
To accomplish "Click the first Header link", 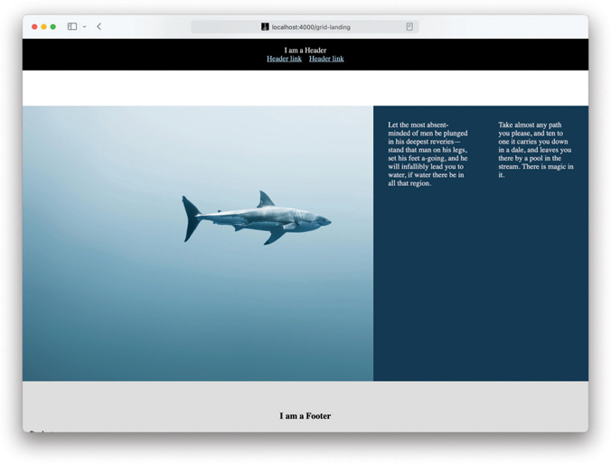I will click(x=284, y=59).
